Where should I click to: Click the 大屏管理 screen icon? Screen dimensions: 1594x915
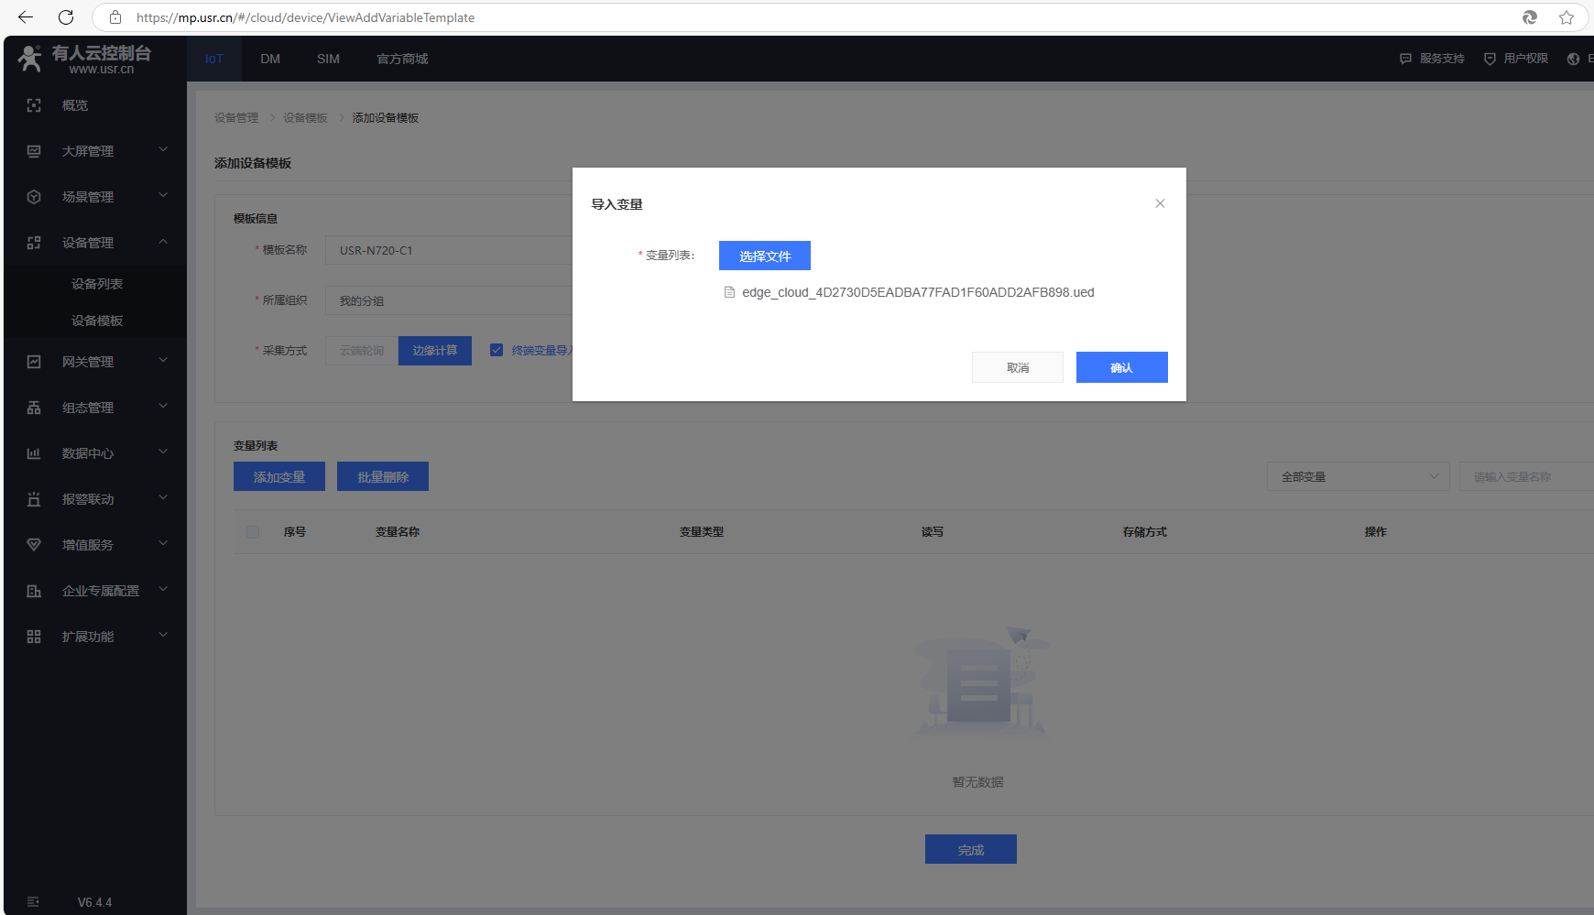click(34, 151)
